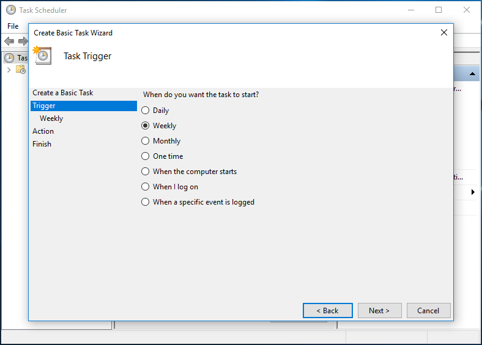Close the Create Basic Task Wizard dialog
Screen dimensions: 482x345
point(444,32)
